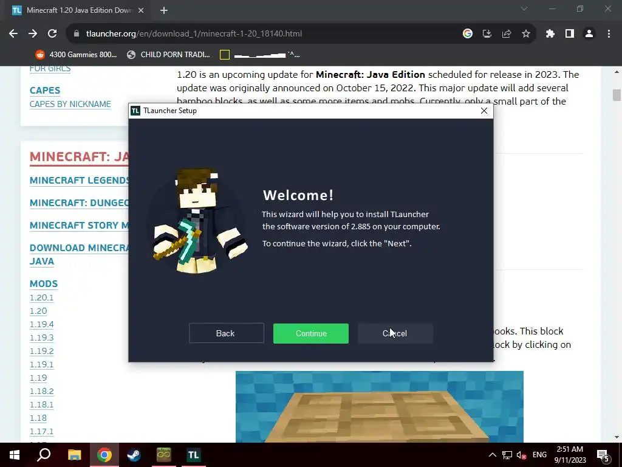Click Cancel in the TLauncher Setup
The height and width of the screenshot is (467, 622).
click(395, 333)
